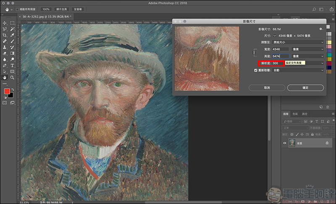Hide the Background layer eye icon
The width and height of the screenshot is (336, 204).
coord(285,143)
